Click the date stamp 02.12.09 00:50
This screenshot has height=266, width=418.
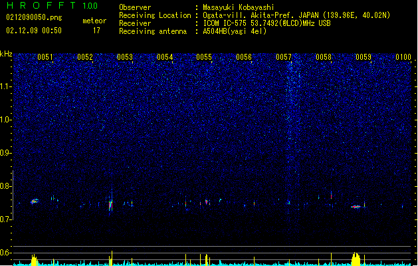point(34,31)
